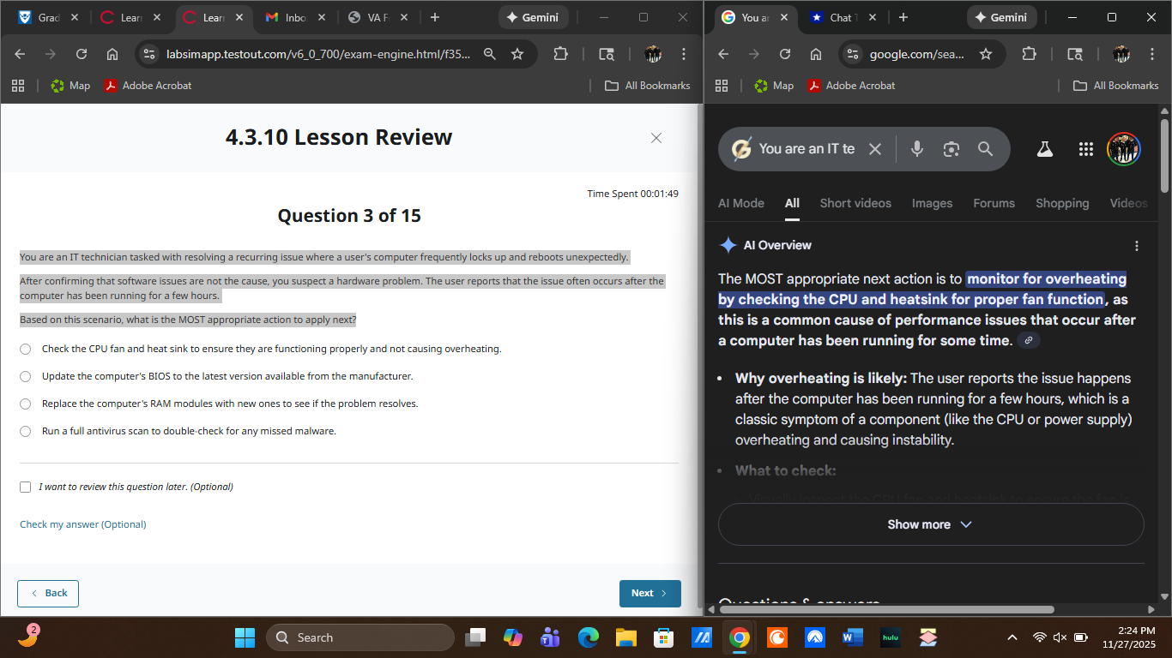The image size is (1172, 658).
Task: Expand the AI Overview with Show more
Action: coord(931,524)
